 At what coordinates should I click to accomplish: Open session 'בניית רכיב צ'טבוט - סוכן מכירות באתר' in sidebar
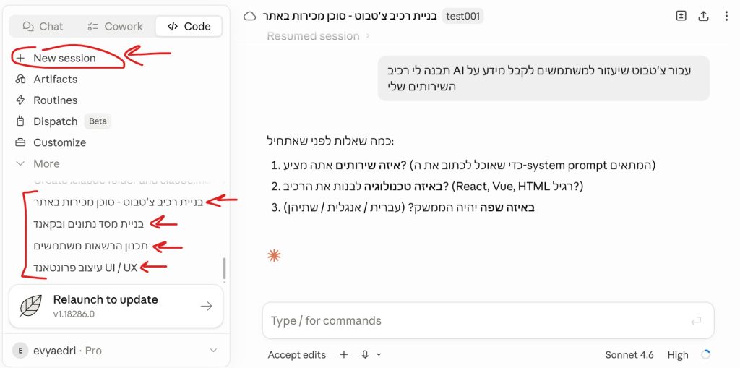tap(118, 202)
